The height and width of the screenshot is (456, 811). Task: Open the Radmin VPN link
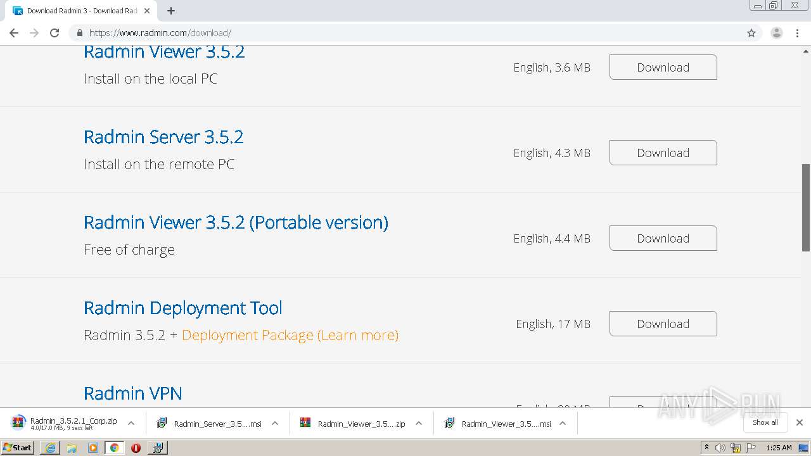click(133, 393)
